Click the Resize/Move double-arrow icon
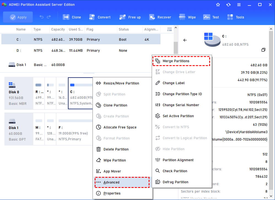 pos(99,83)
